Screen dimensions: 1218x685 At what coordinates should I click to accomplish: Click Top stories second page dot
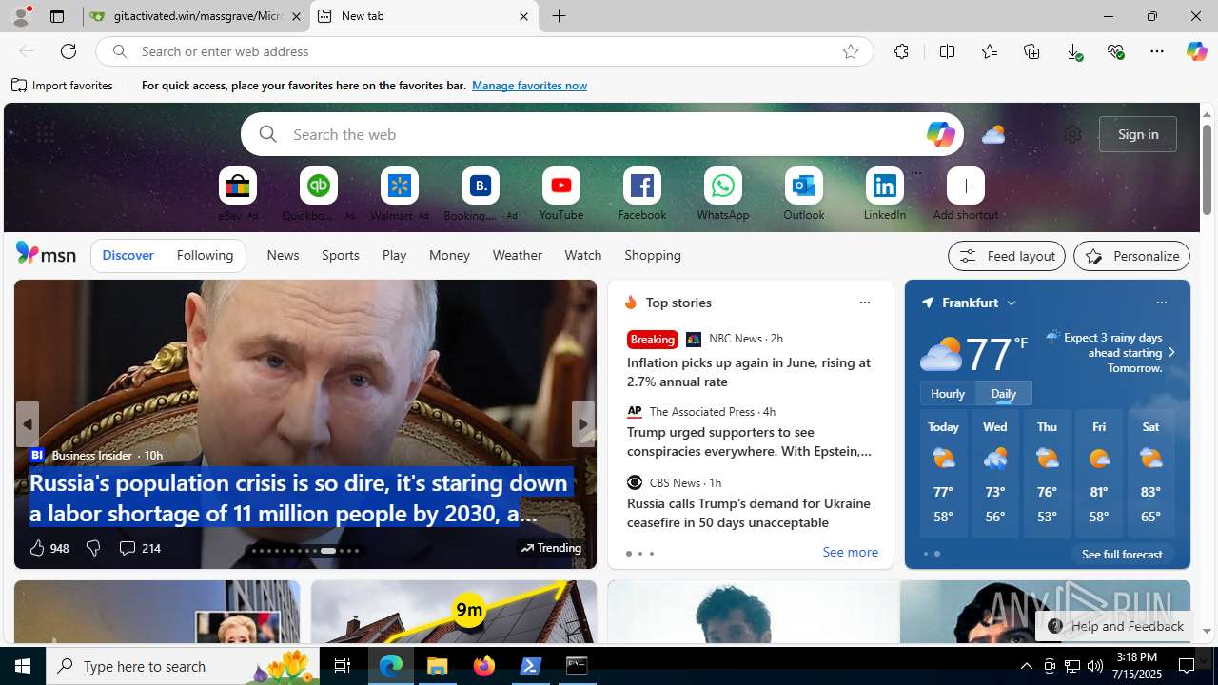[639, 554]
